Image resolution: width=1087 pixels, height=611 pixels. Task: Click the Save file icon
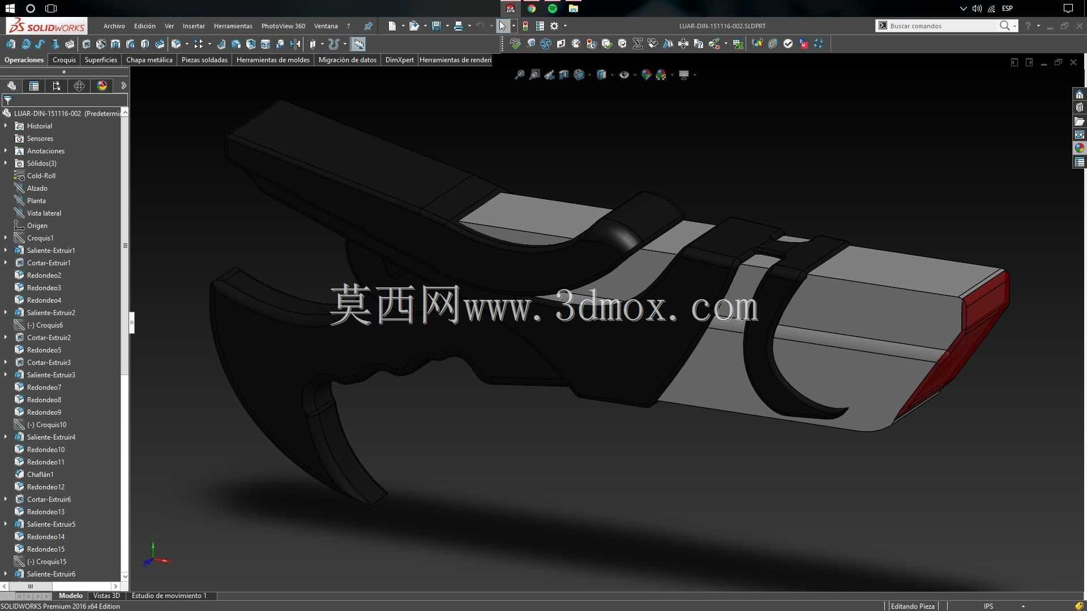pos(436,26)
